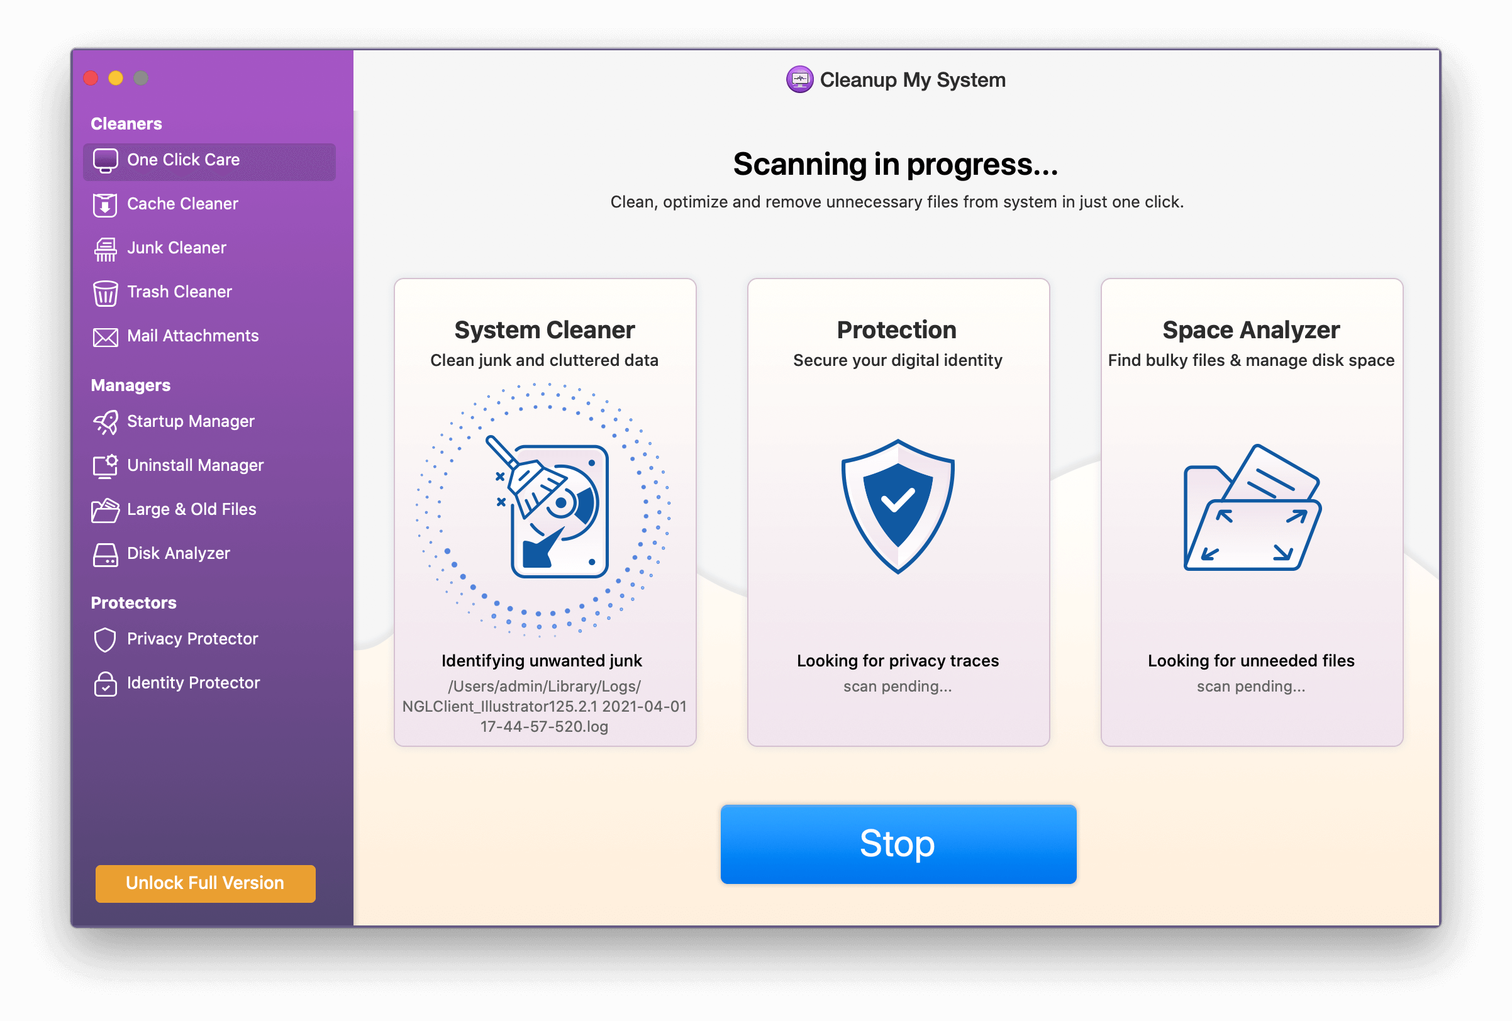Viewport: 1512px width, 1021px height.
Task: Expand the Cleaners sidebar section
Action: click(126, 122)
